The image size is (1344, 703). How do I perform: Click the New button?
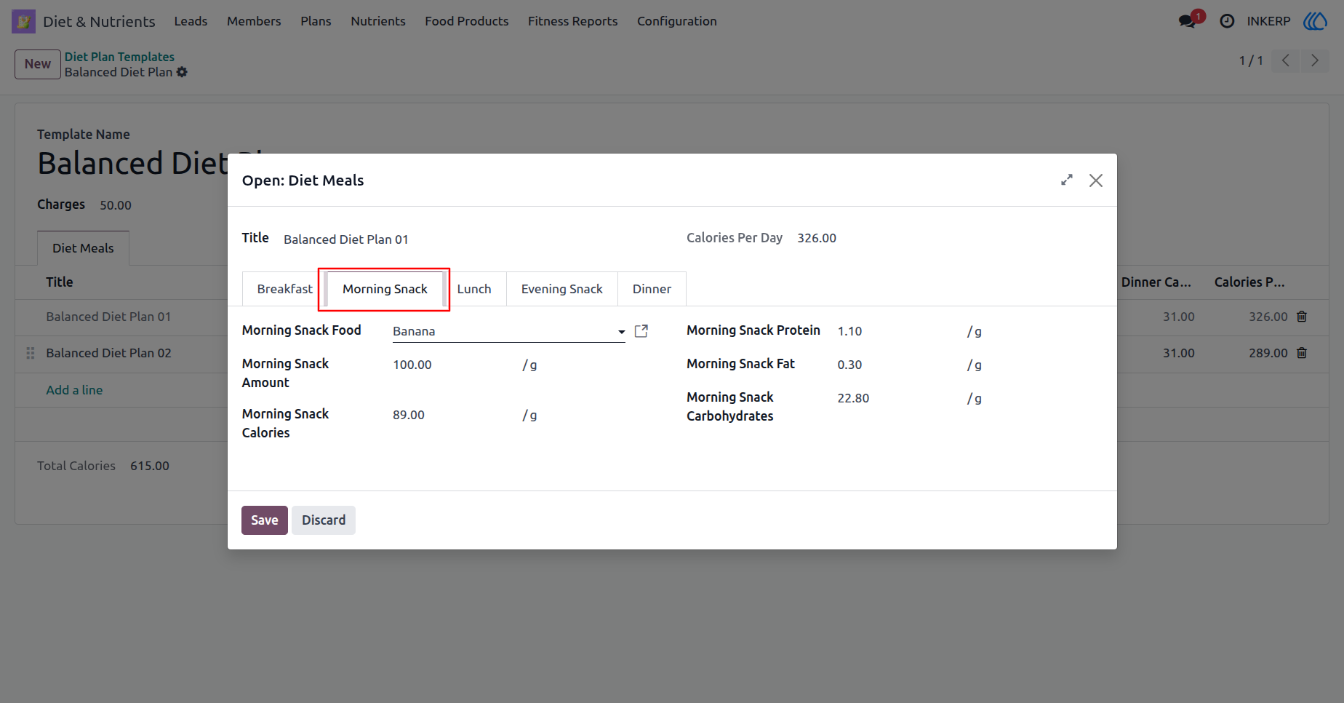pos(38,64)
